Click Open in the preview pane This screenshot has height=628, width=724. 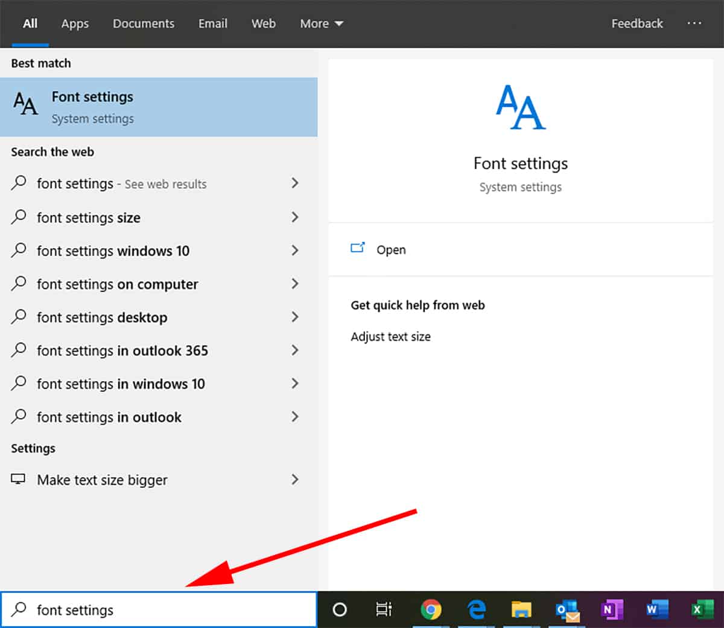pyautogui.click(x=390, y=250)
